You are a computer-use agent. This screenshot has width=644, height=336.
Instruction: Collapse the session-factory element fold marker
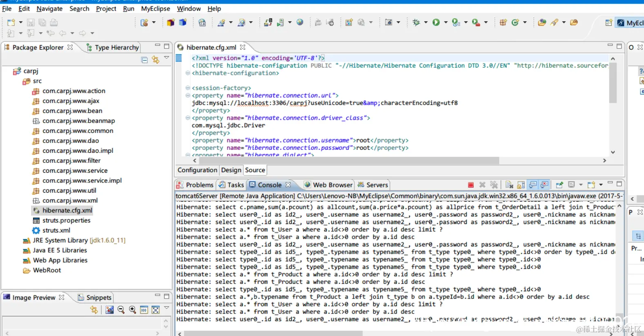[x=188, y=88]
